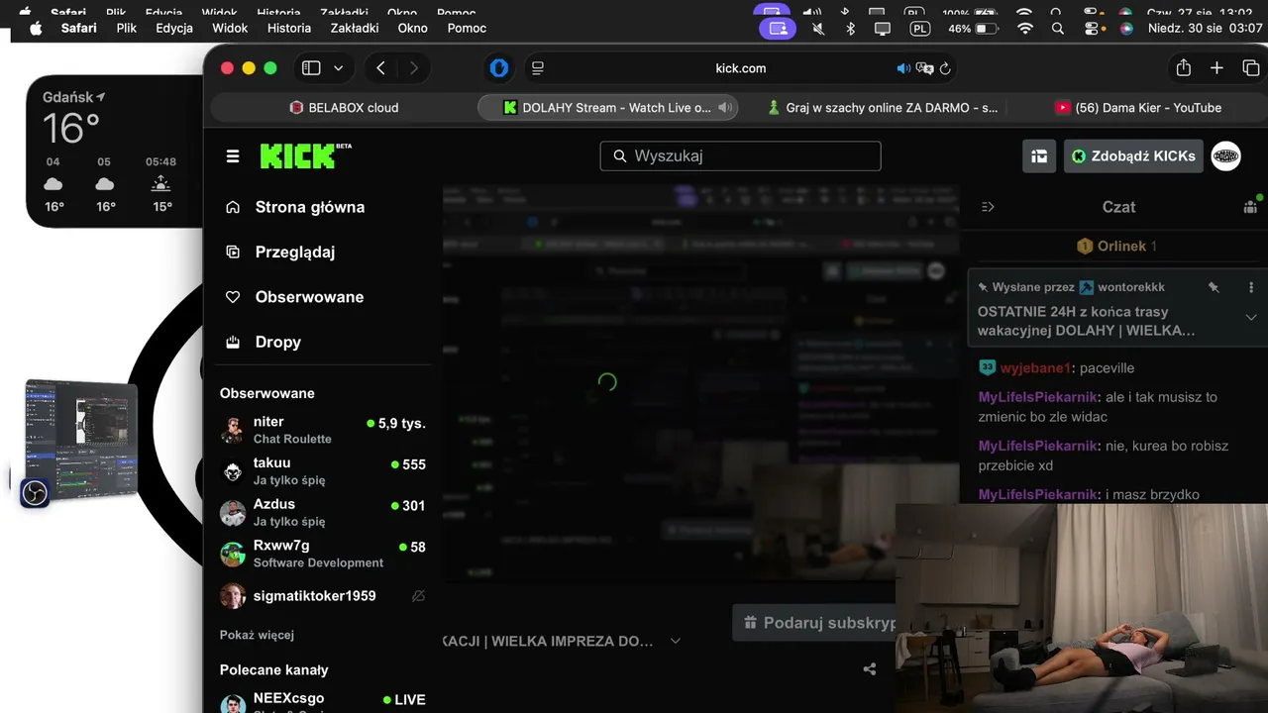Go forward with Safari's forward arrow
The width and height of the screenshot is (1268, 713).
[414, 68]
